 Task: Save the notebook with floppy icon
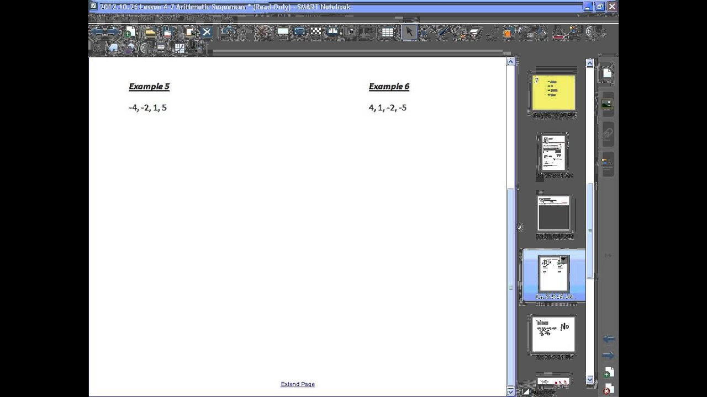168,32
